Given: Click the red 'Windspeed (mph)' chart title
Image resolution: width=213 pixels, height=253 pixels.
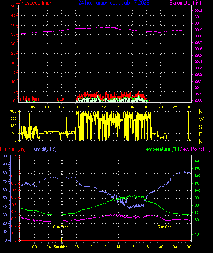Looking at the screenshot, I should point(35,2).
